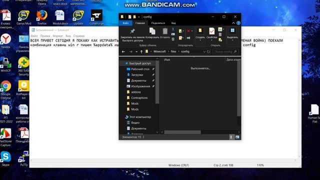Image resolution: width=320 pixels, height=180 pixels.
Task: Open the Google Chrome desktop icon
Action: (x=5, y=90)
